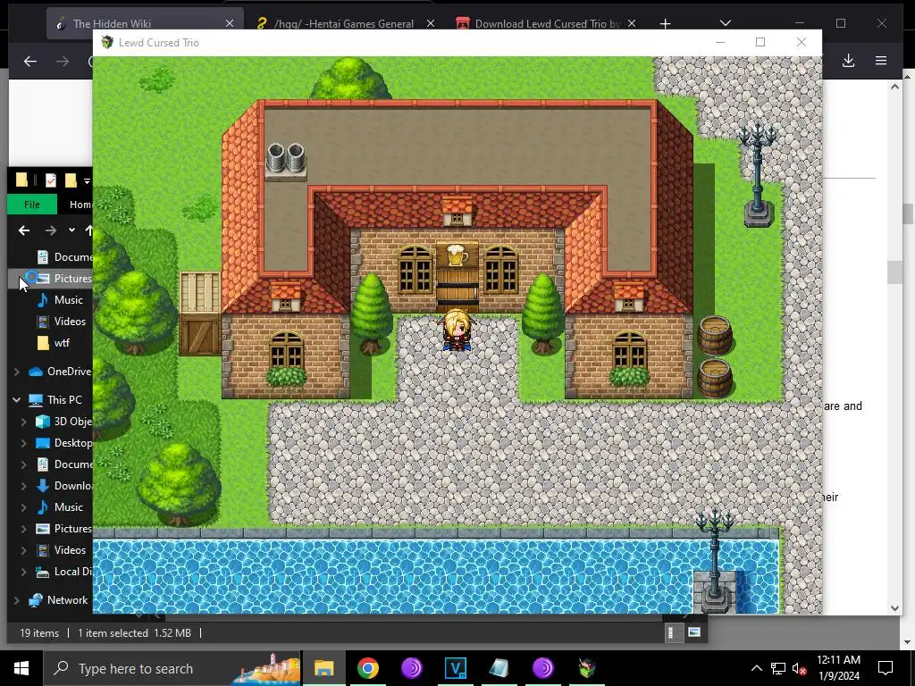Select Downloads under This PC
Viewport: 915px width, 686px height.
(64, 485)
